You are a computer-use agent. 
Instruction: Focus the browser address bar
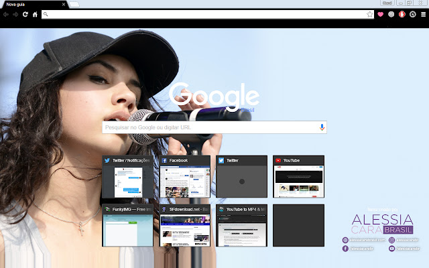tap(207, 14)
